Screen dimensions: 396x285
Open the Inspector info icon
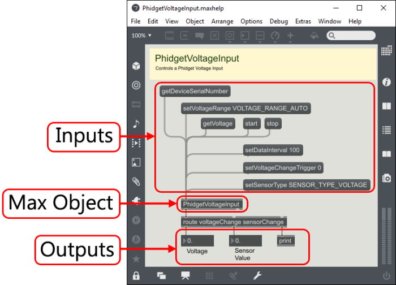click(x=386, y=82)
